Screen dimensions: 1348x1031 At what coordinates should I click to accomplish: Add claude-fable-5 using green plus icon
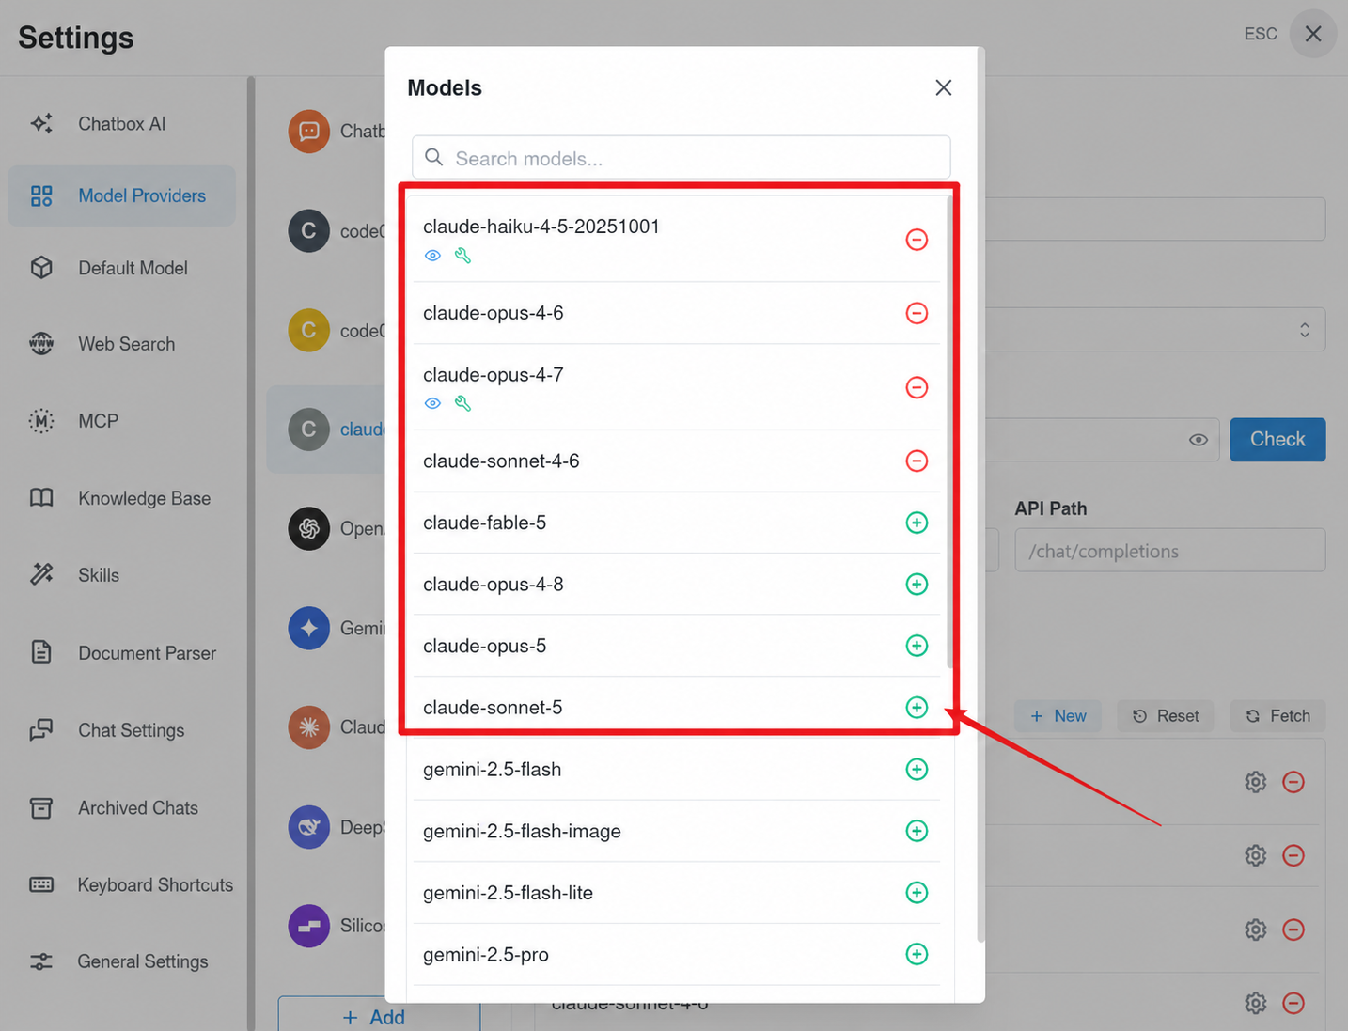[x=917, y=523]
